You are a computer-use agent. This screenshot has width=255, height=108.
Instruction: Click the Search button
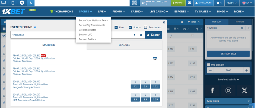tap(154, 35)
